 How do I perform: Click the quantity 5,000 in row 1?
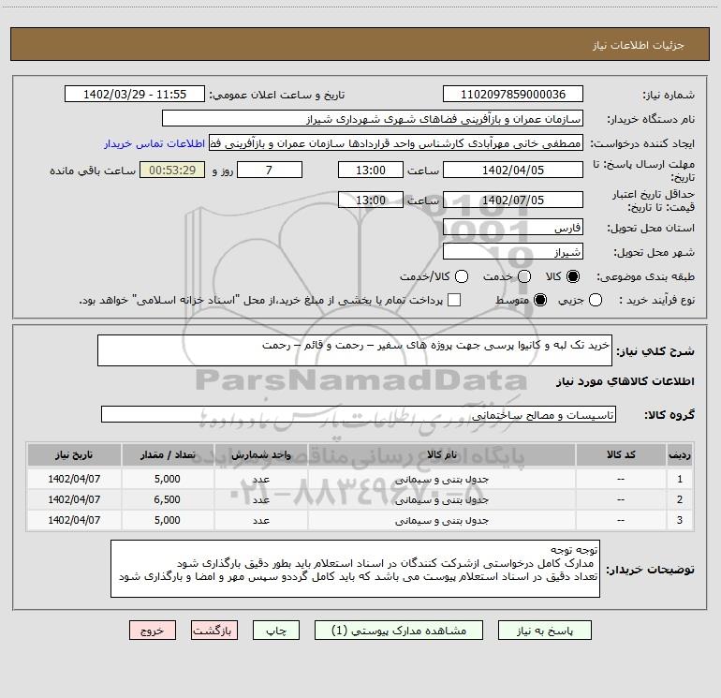(x=168, y=479)
